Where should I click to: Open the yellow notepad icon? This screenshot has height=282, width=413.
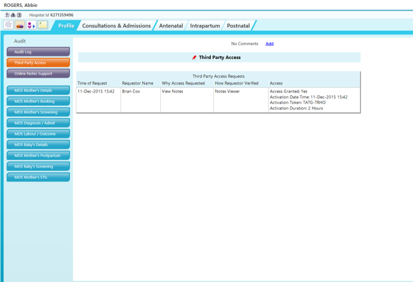tap(43, 25)
